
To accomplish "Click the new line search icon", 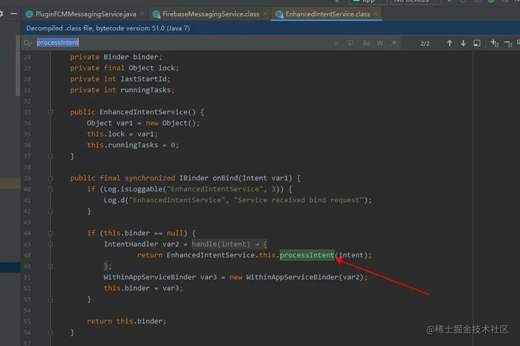I will pyautogui.click(x=350, y=43).
